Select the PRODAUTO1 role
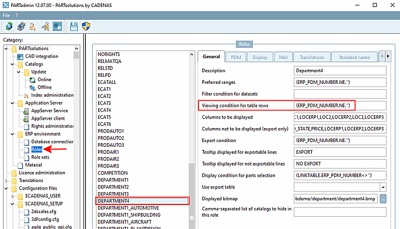This screenshot has width=400, height=229. tap(111, 131)
